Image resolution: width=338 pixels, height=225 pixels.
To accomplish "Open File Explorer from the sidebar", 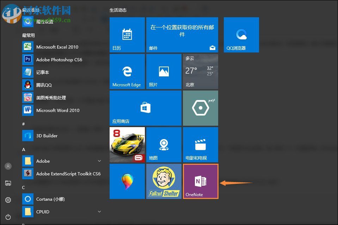I will point(8,183).
